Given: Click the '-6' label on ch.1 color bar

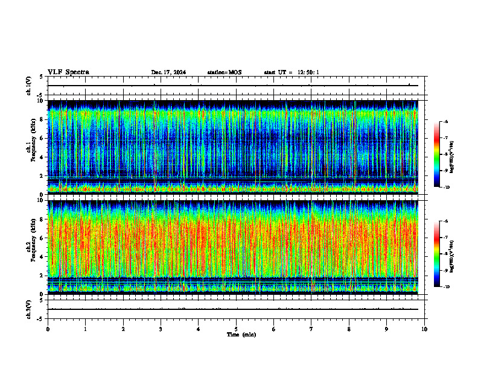Looking at the screenshot, I should pos(445,121).
